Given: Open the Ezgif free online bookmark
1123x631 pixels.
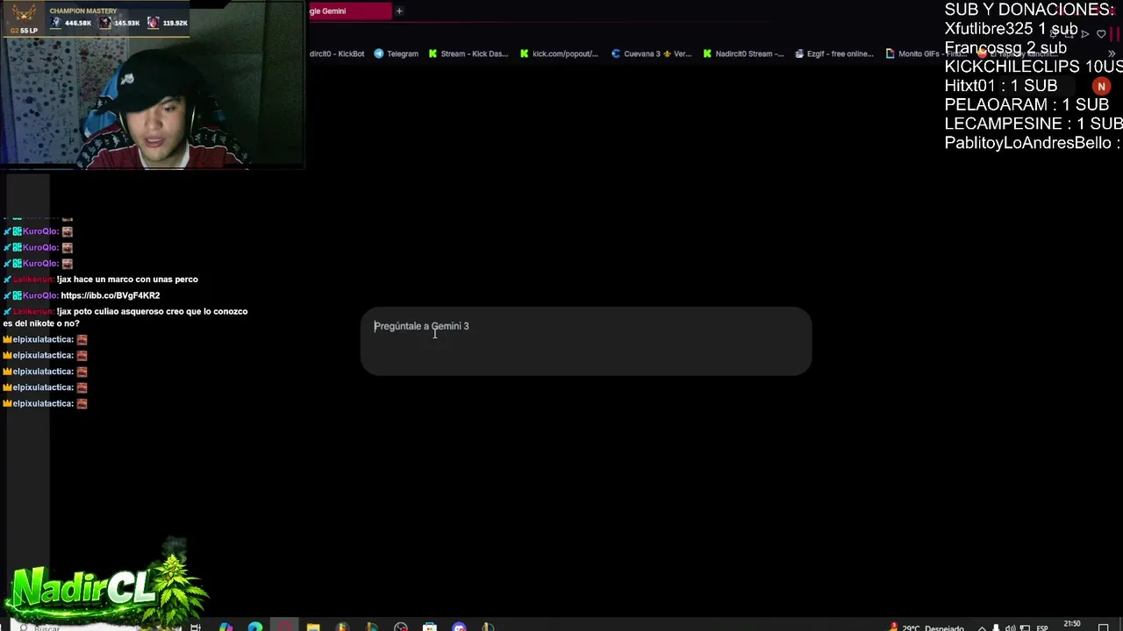Looking at the screenshot, I should click(834, 53).
